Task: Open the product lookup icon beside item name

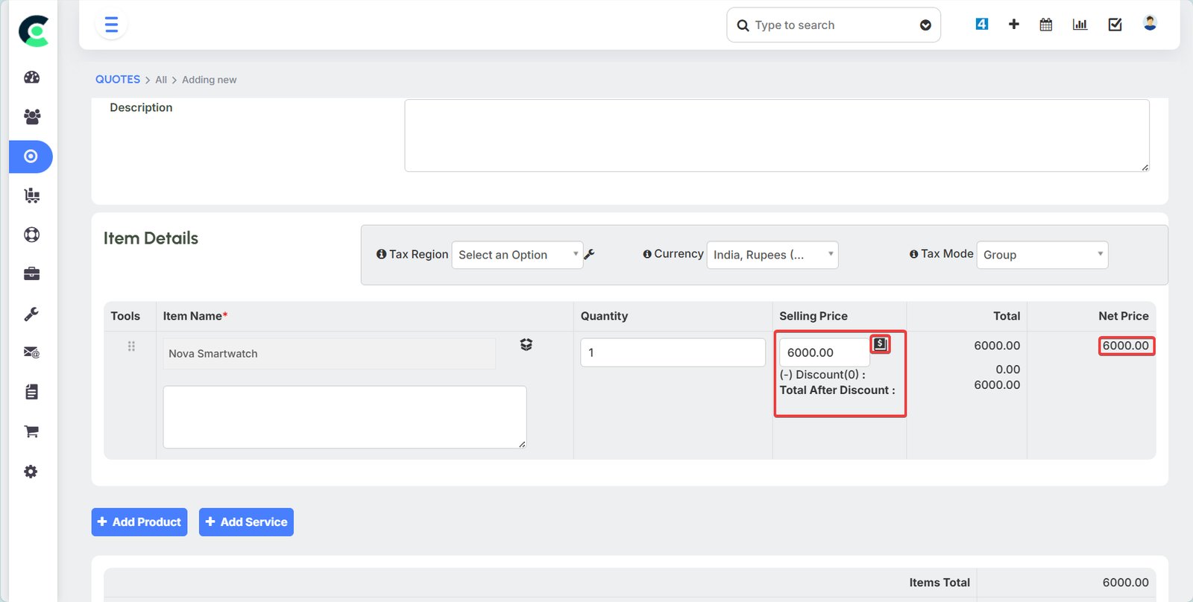Action: tap(526, 344)
